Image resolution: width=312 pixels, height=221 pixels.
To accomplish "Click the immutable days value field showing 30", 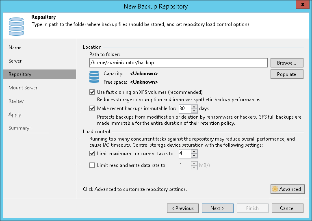I will (185, 108).
